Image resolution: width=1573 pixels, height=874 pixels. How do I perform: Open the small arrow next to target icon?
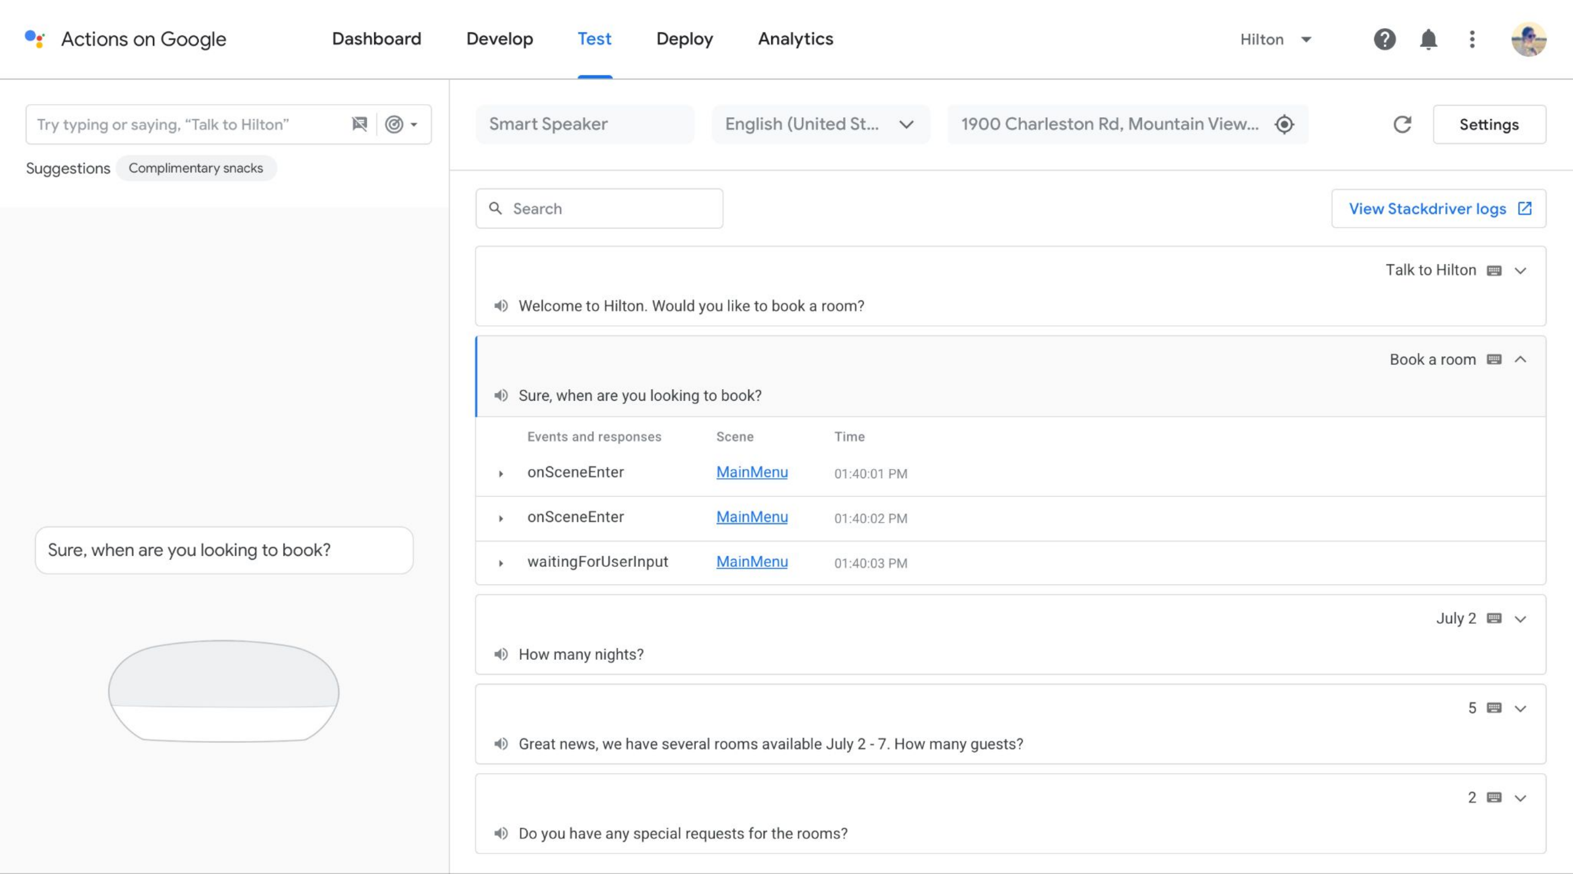coord(414,124)
